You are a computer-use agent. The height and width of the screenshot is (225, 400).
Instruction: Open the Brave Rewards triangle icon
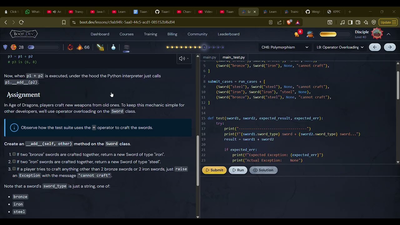click(297, 22)
